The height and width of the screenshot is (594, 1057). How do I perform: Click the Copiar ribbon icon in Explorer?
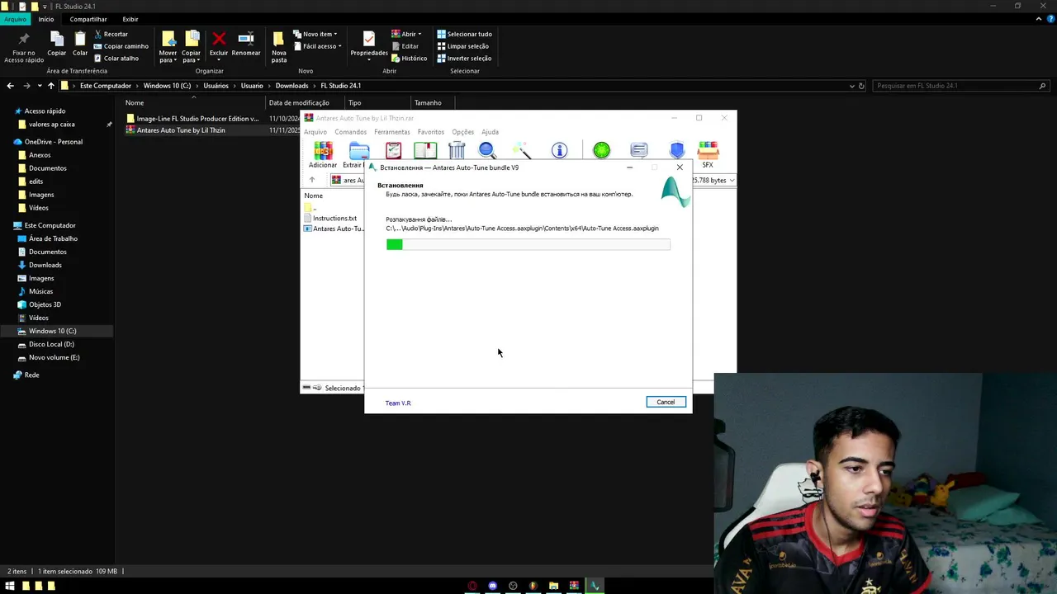pyautogui.click(x=56, y=39)
